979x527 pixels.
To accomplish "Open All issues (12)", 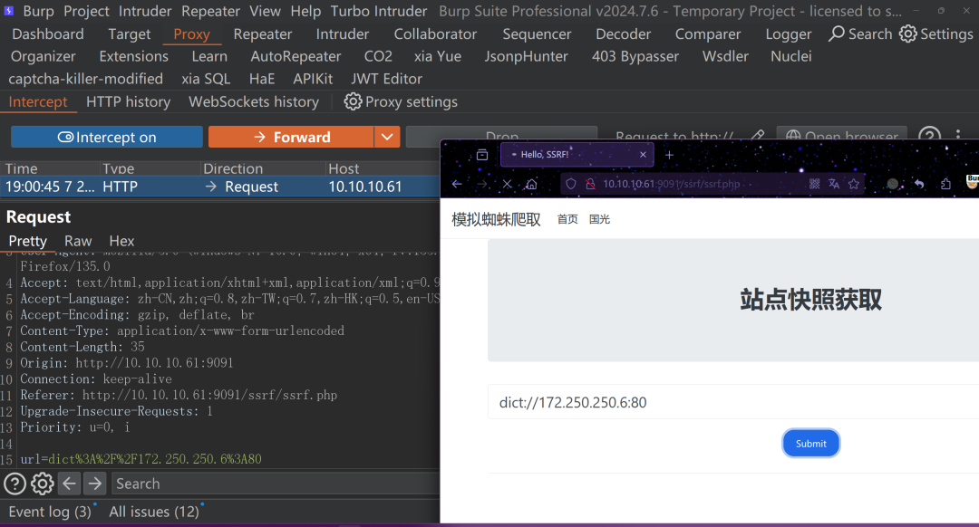I will click(x=154, y=512).
